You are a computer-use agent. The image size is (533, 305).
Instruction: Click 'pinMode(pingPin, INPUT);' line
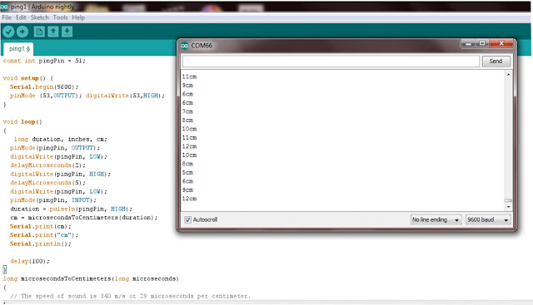(53, 200)
